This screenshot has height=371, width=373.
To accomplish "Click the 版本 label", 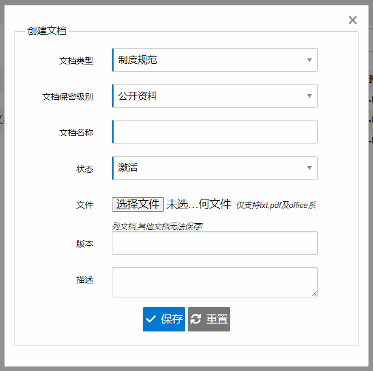I will (84, 244).
